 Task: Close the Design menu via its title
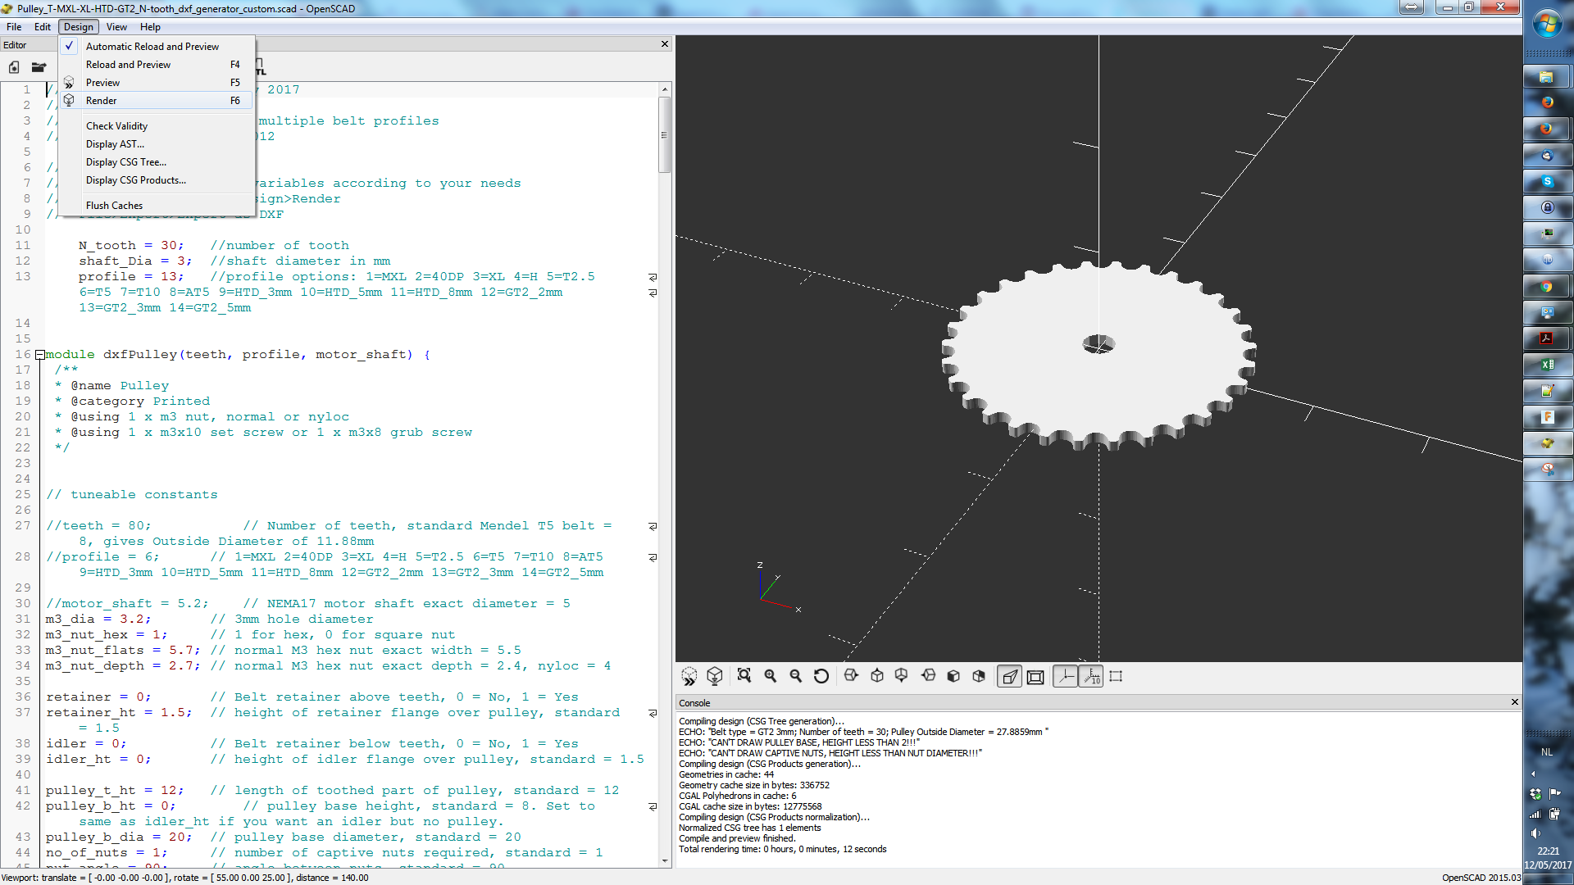pyautogui.click(x=79, y=27)
